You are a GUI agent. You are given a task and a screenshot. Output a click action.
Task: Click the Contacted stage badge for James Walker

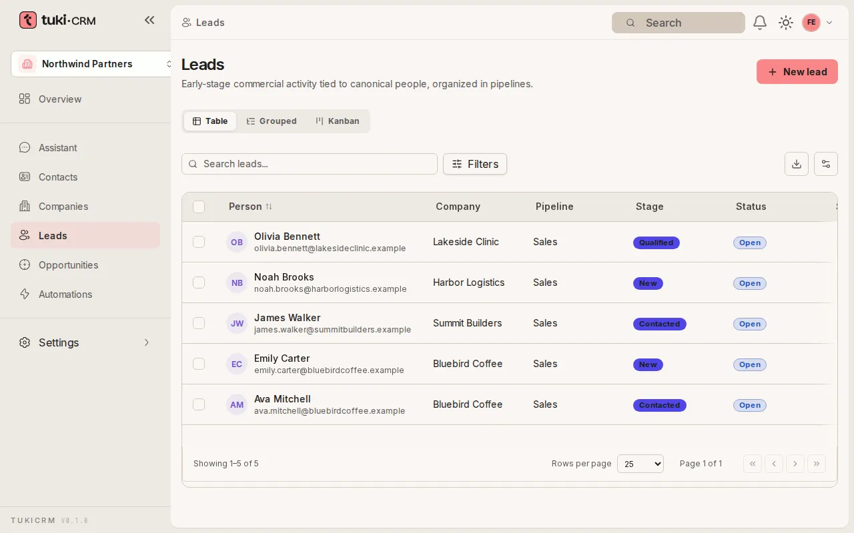(660, 324)
